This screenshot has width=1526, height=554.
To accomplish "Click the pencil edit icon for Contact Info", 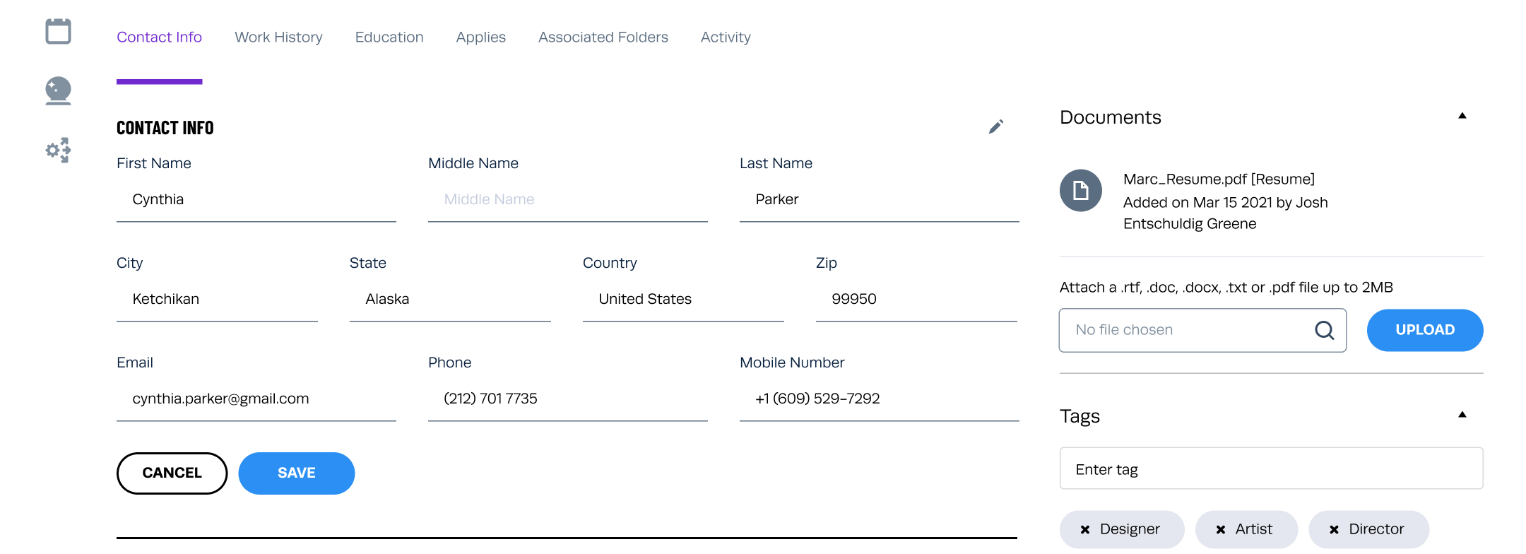I will [996, 127].
